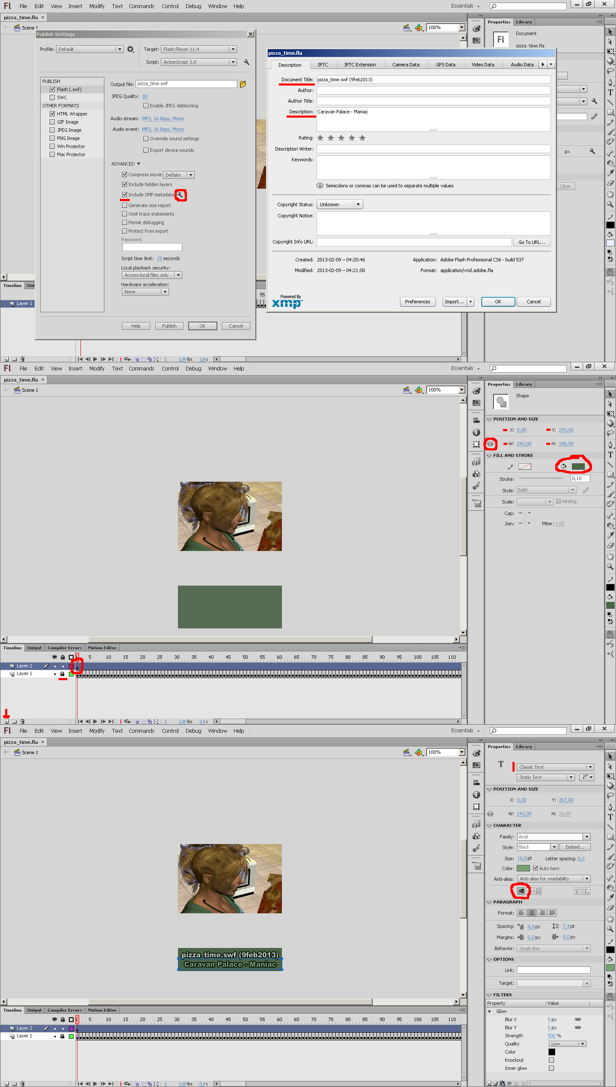This screenshot has width=616, height=1087.
Task: Uncheck Include hidden layers
Action: [x=124, y=184]
